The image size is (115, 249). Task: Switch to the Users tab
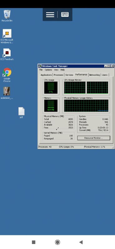[105, 75]
